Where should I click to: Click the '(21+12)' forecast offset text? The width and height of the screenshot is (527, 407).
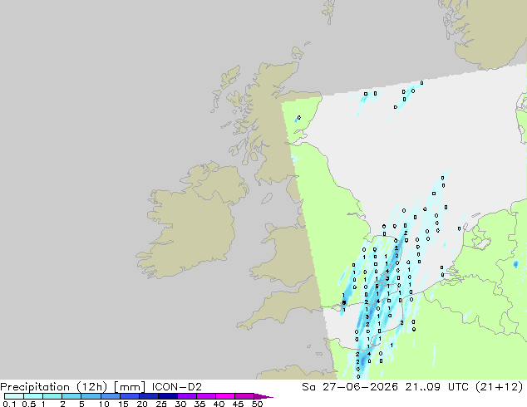pos(500,387)
